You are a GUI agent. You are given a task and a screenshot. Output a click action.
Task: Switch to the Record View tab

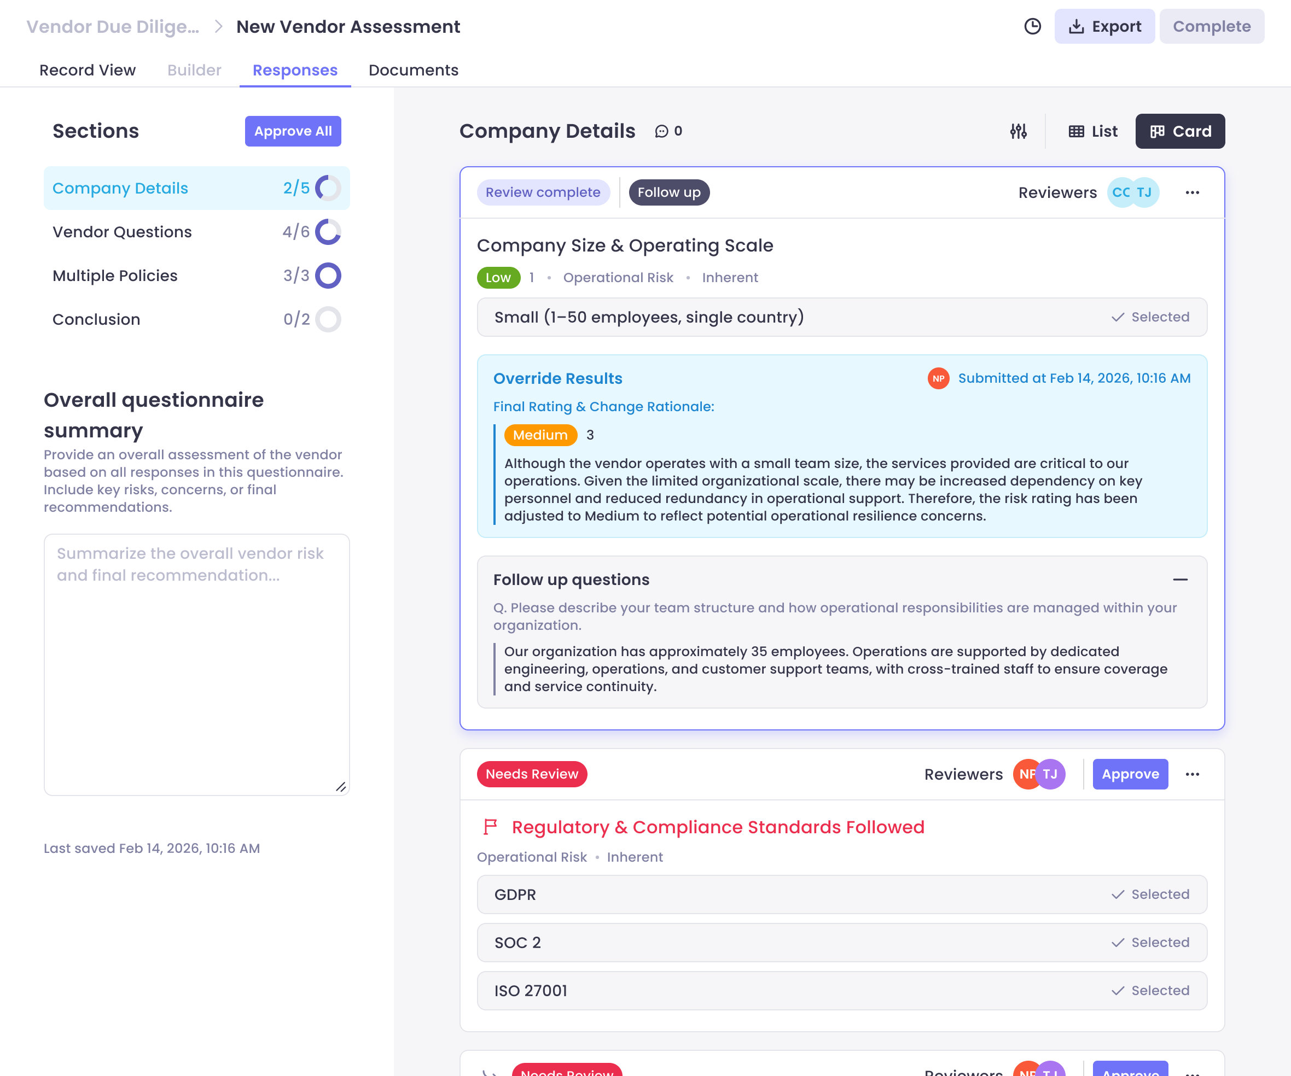point(88,70)
